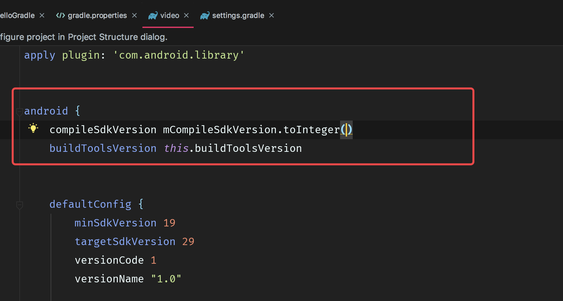
Task: Click the minSdkVersion value 19
Action: [x=169, y=223]
